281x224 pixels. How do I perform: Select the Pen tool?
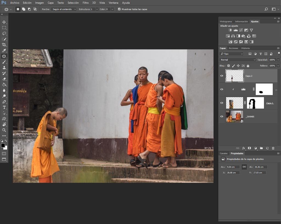tap(4, 102)
